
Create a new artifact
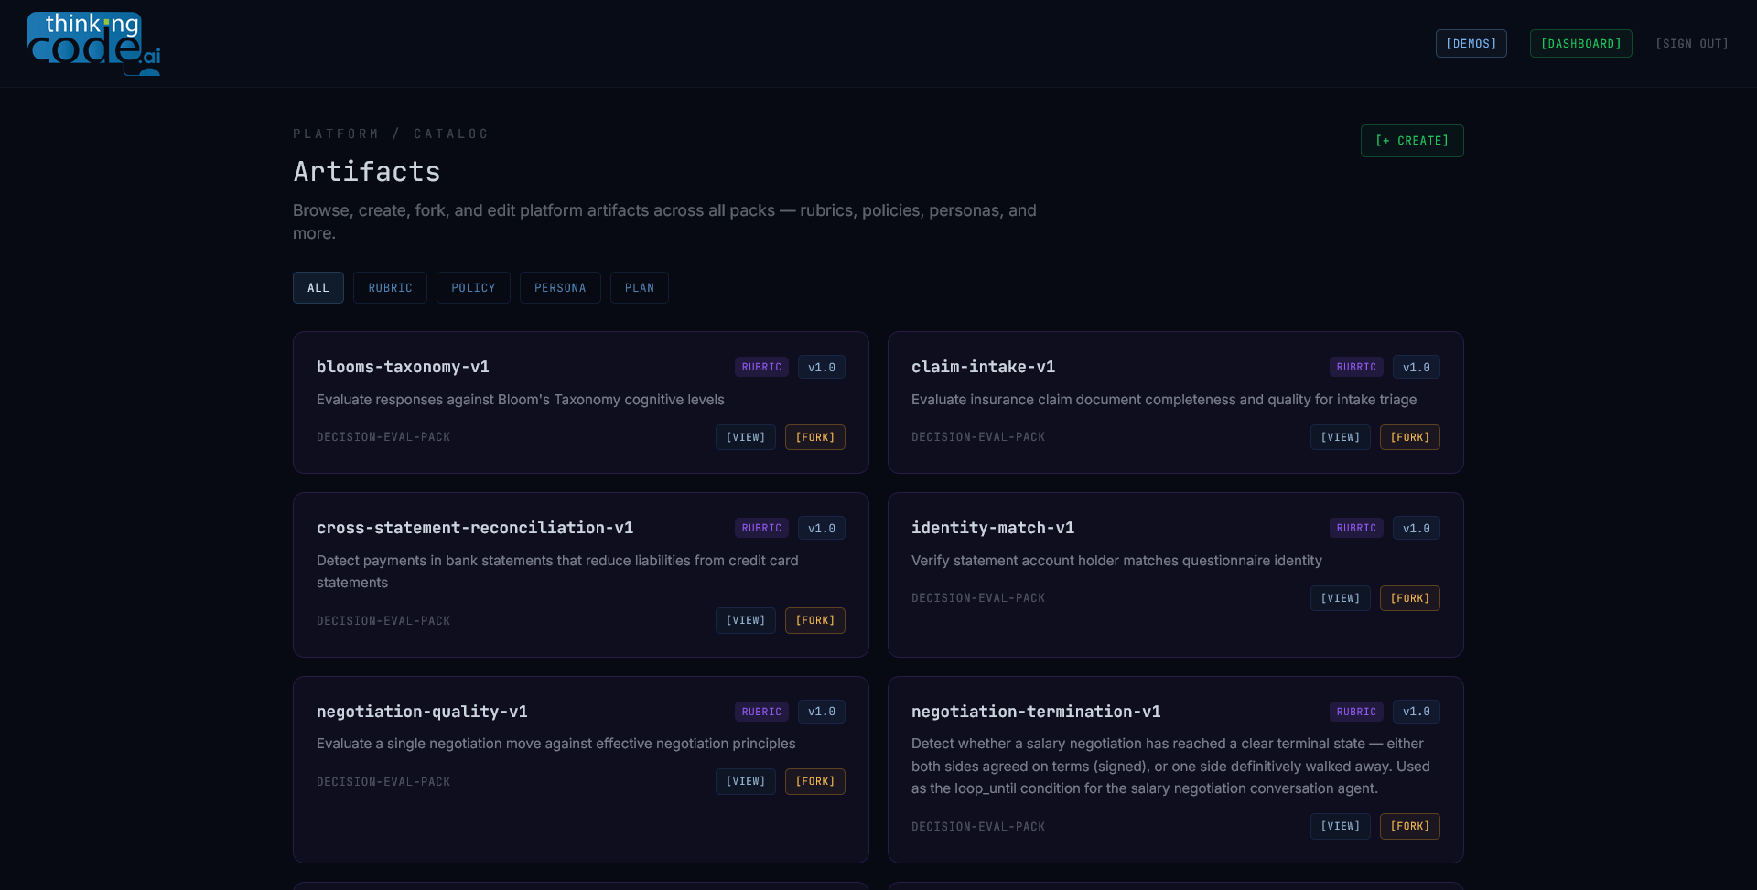click(1412, 141)
